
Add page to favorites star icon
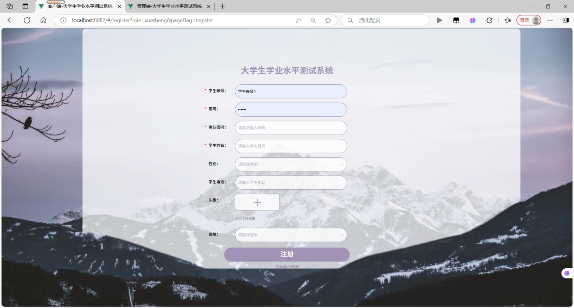[328, 20]
